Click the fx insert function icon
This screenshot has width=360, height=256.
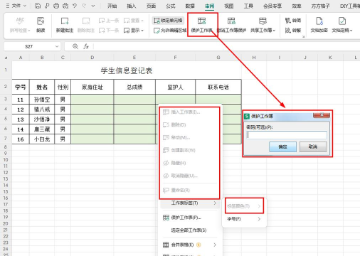(86, 46)
